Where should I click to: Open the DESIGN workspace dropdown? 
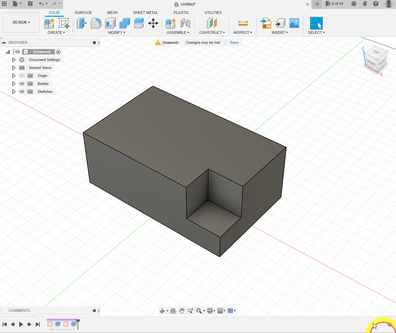click(x=21, y=22)
